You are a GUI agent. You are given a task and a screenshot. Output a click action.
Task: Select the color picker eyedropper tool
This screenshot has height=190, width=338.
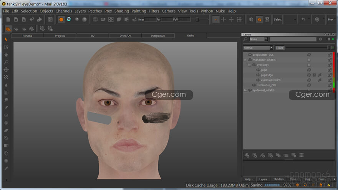pyautogui.click(x=6, y=169)
